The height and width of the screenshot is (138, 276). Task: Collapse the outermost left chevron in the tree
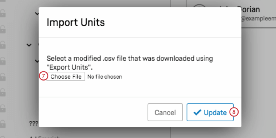[x=29, y=45]
